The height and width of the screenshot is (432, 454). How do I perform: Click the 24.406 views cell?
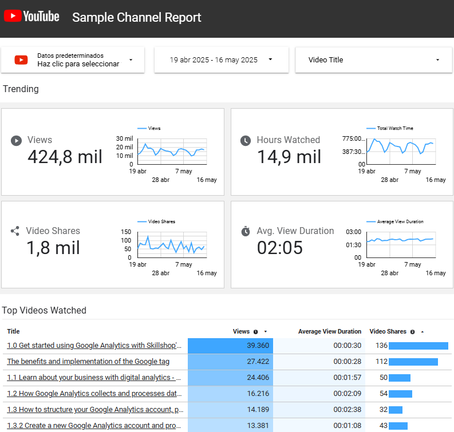231,378
